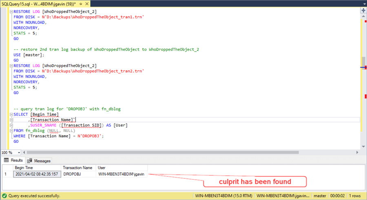This screenshot has height=200, width=367.
Task: Click horizontal scrollbar left arrow
Action: [25, 152]
